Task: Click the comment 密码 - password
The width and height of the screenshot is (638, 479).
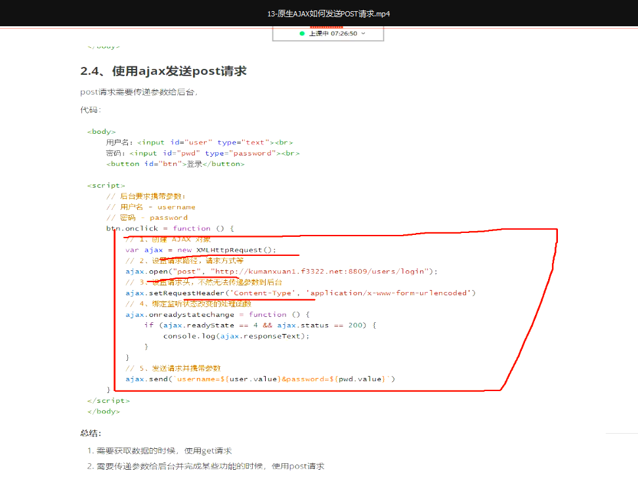Action: tap(147, 218)
